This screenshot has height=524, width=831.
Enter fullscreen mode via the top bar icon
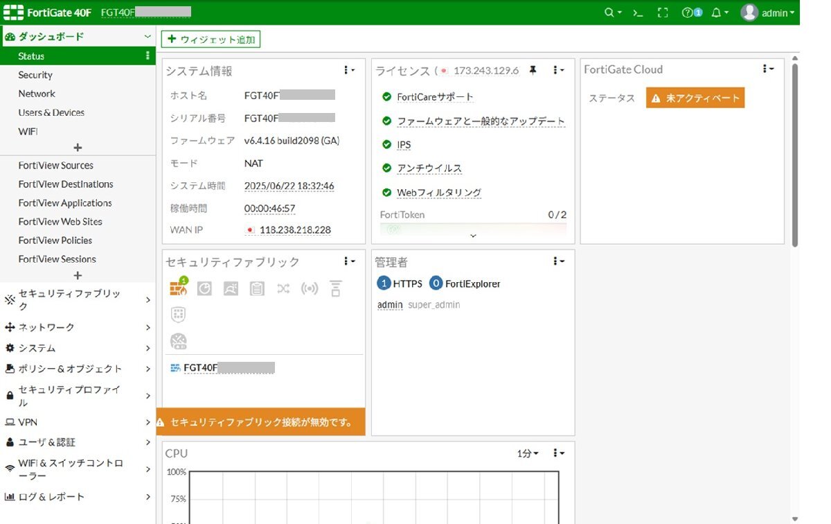click(x=662, y=12)
